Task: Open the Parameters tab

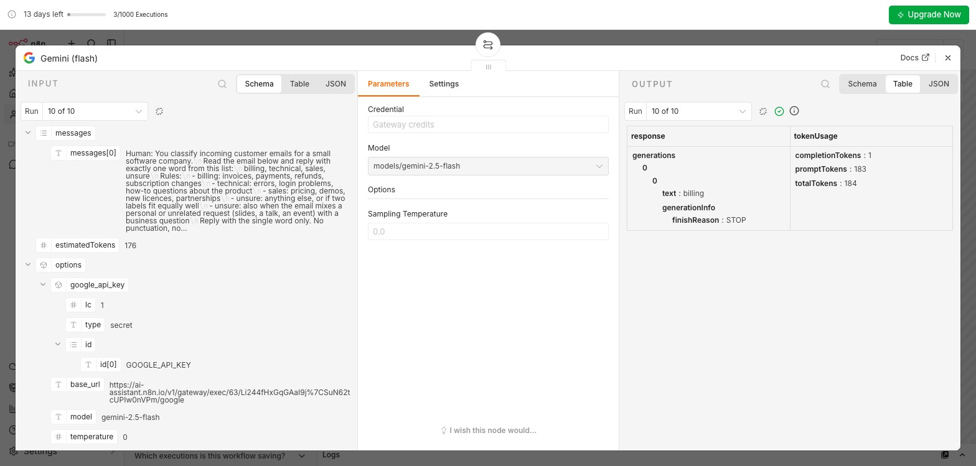Action: 388,84
